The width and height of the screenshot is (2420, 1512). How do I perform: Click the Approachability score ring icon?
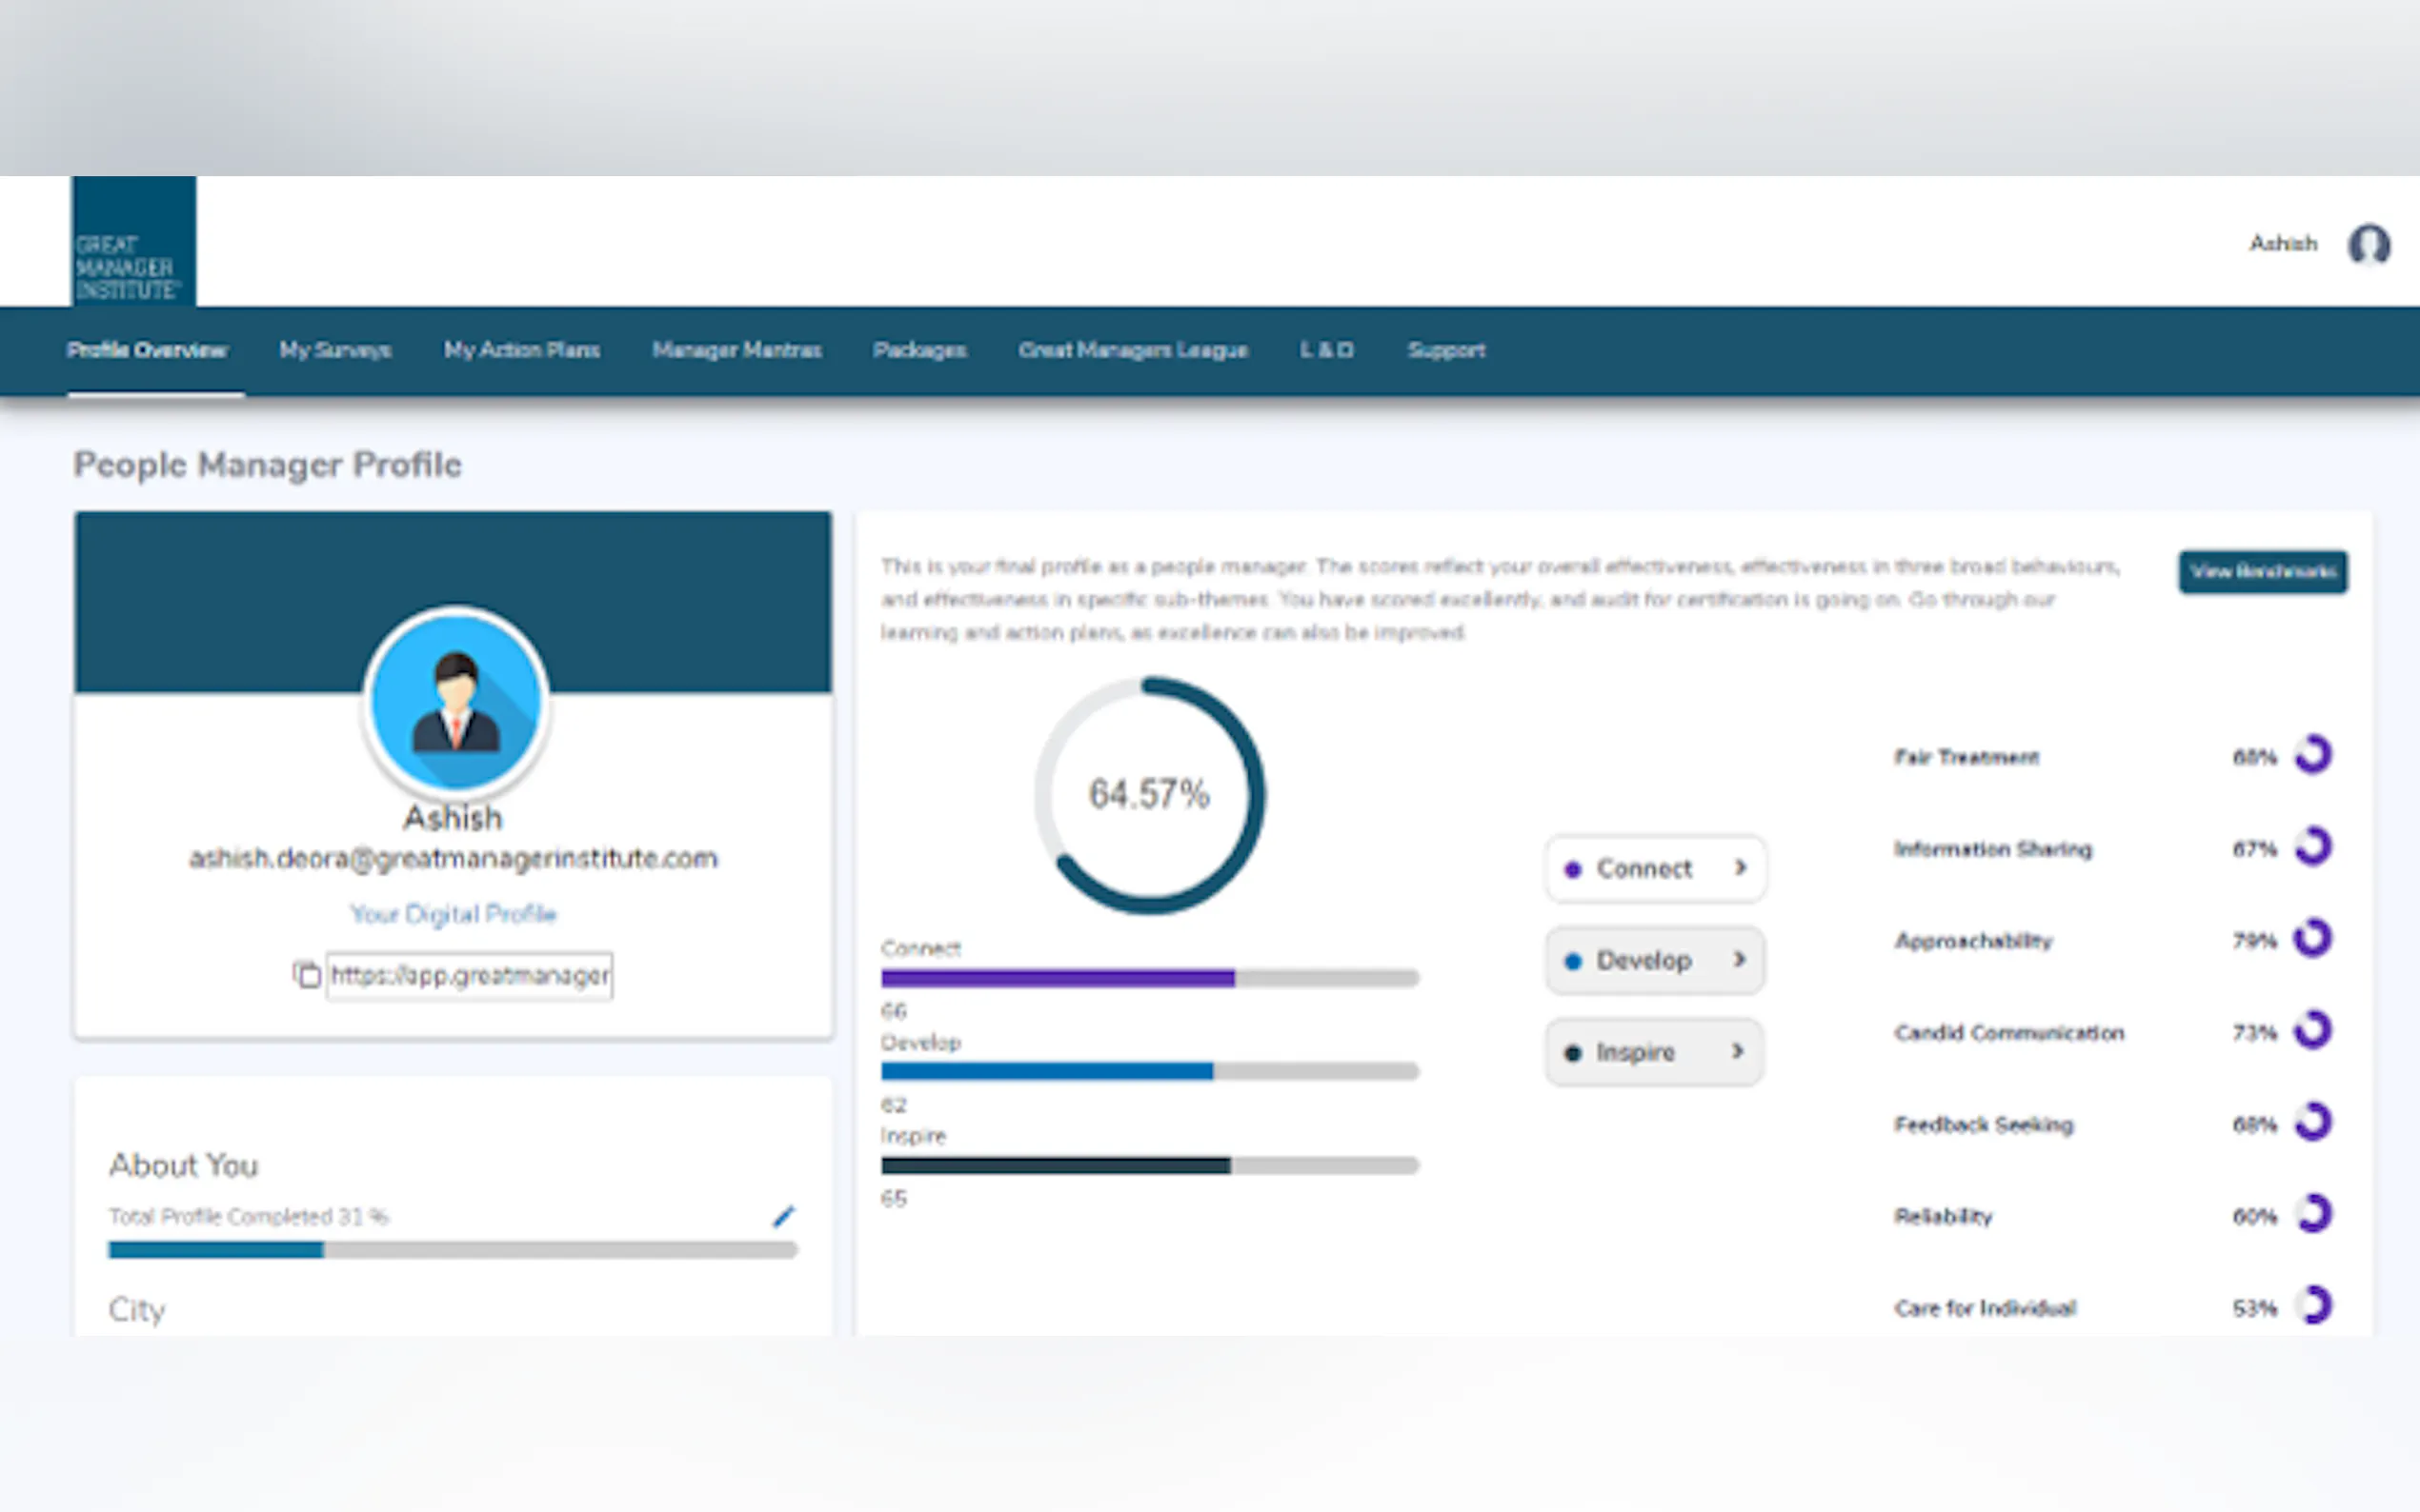pyautogui.click(x=2313, y=939)
